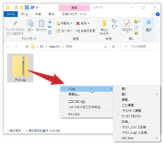
Task: Choose アーカイブをテスト submenu entry
Action: point(137,116)
